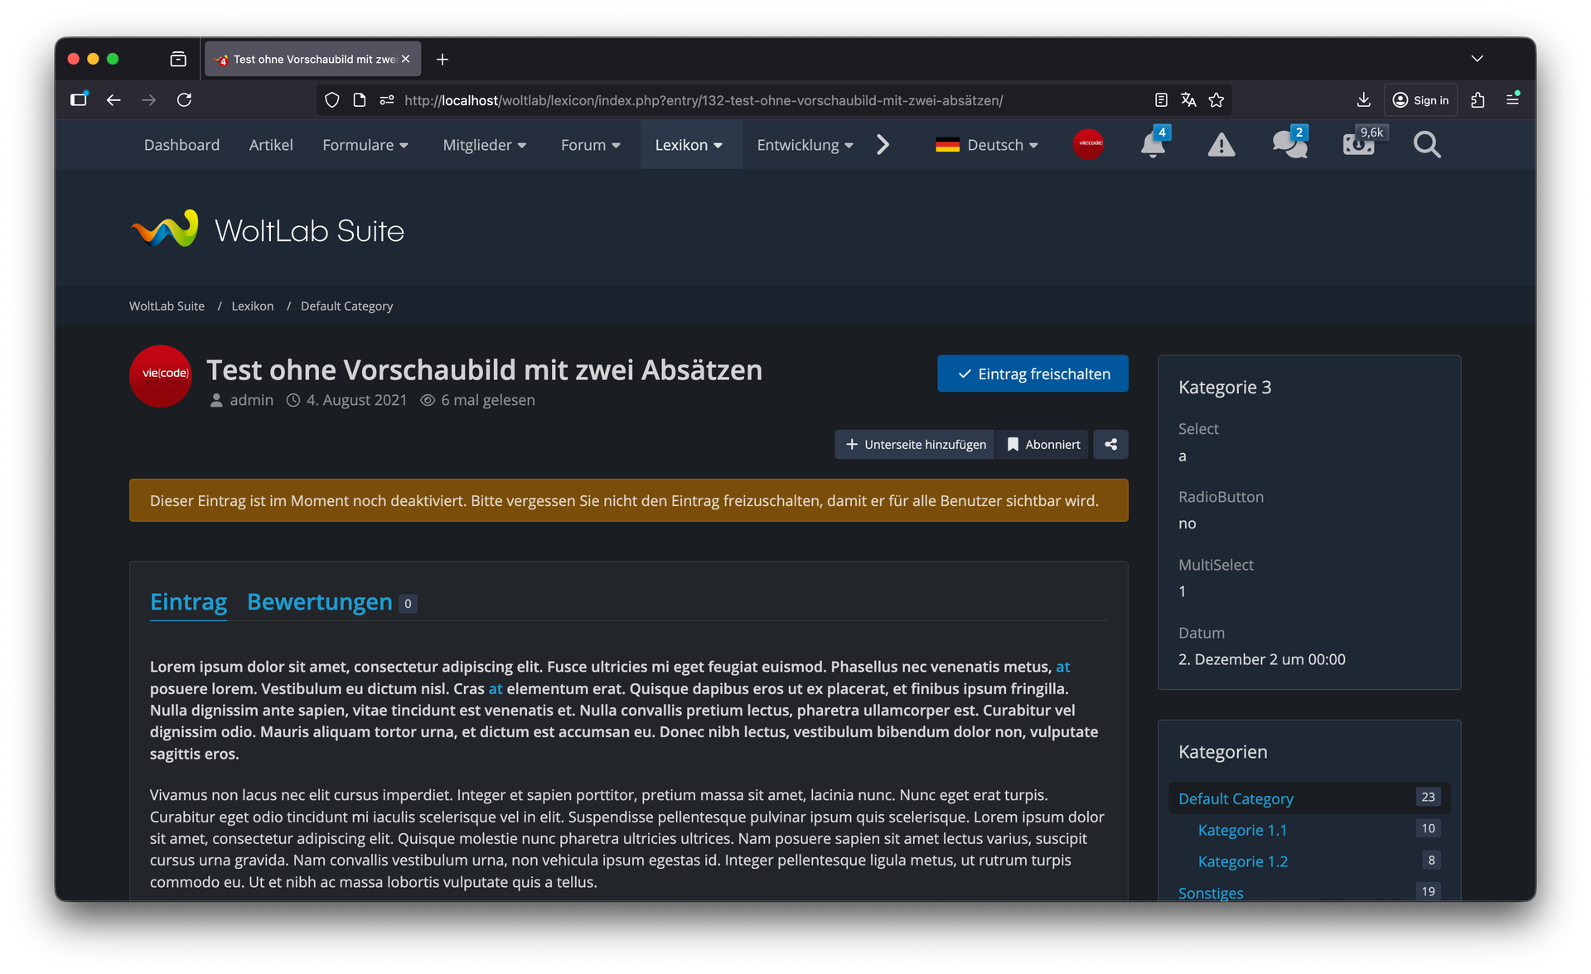Click Unterseite hinzufügen button
This screenshot has height=974, width=1591.
915,445
